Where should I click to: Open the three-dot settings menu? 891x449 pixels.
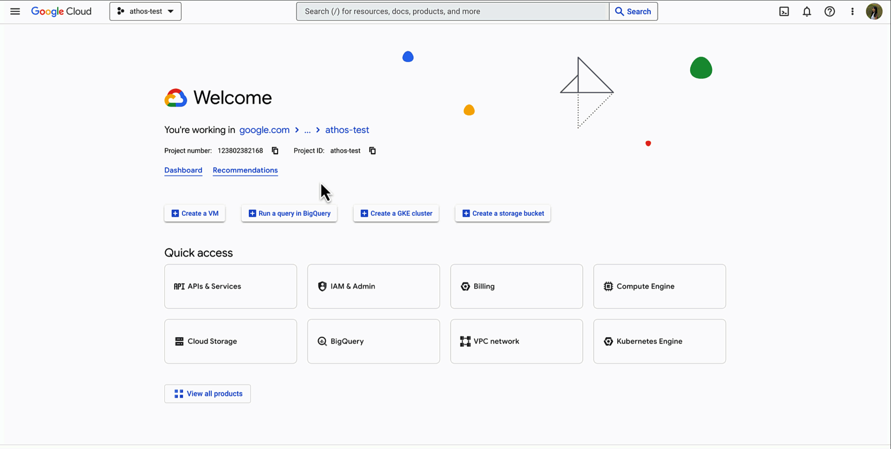852,12
